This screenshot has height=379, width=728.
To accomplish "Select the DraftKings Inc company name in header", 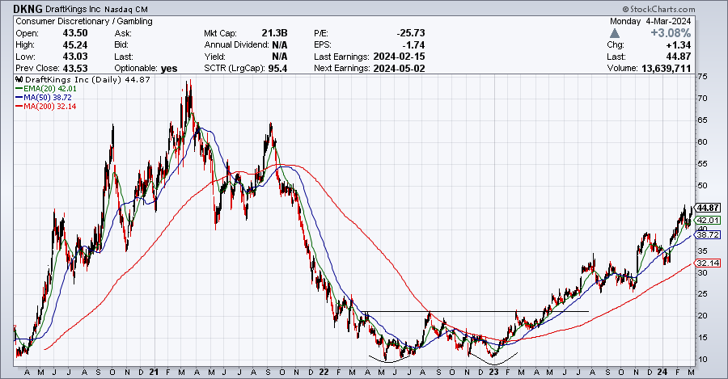I will point(74,9).
